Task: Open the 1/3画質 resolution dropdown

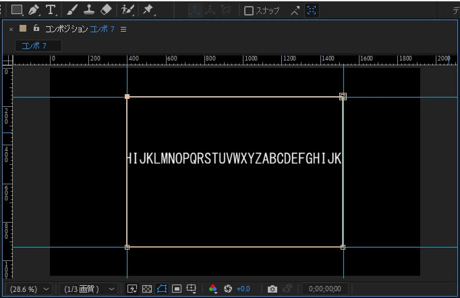Action: (89, 289)
